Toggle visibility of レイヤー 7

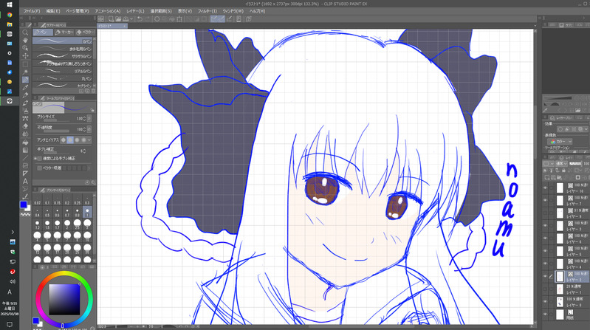click(545, 200)
